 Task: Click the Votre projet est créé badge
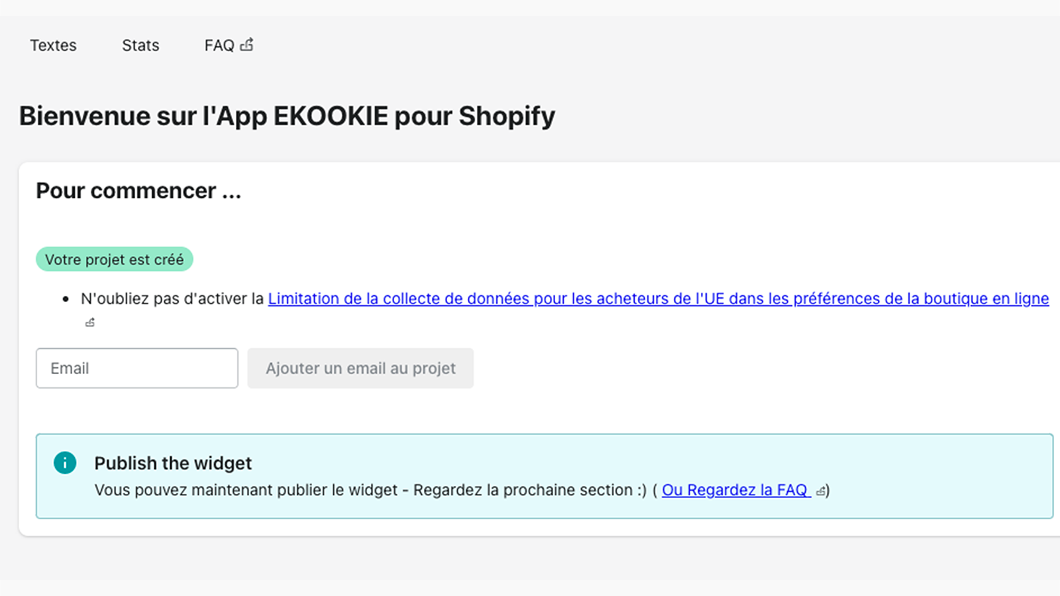pos(115,260)
